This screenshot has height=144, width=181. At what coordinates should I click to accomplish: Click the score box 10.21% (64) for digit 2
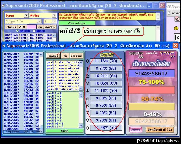click(106, 76)
